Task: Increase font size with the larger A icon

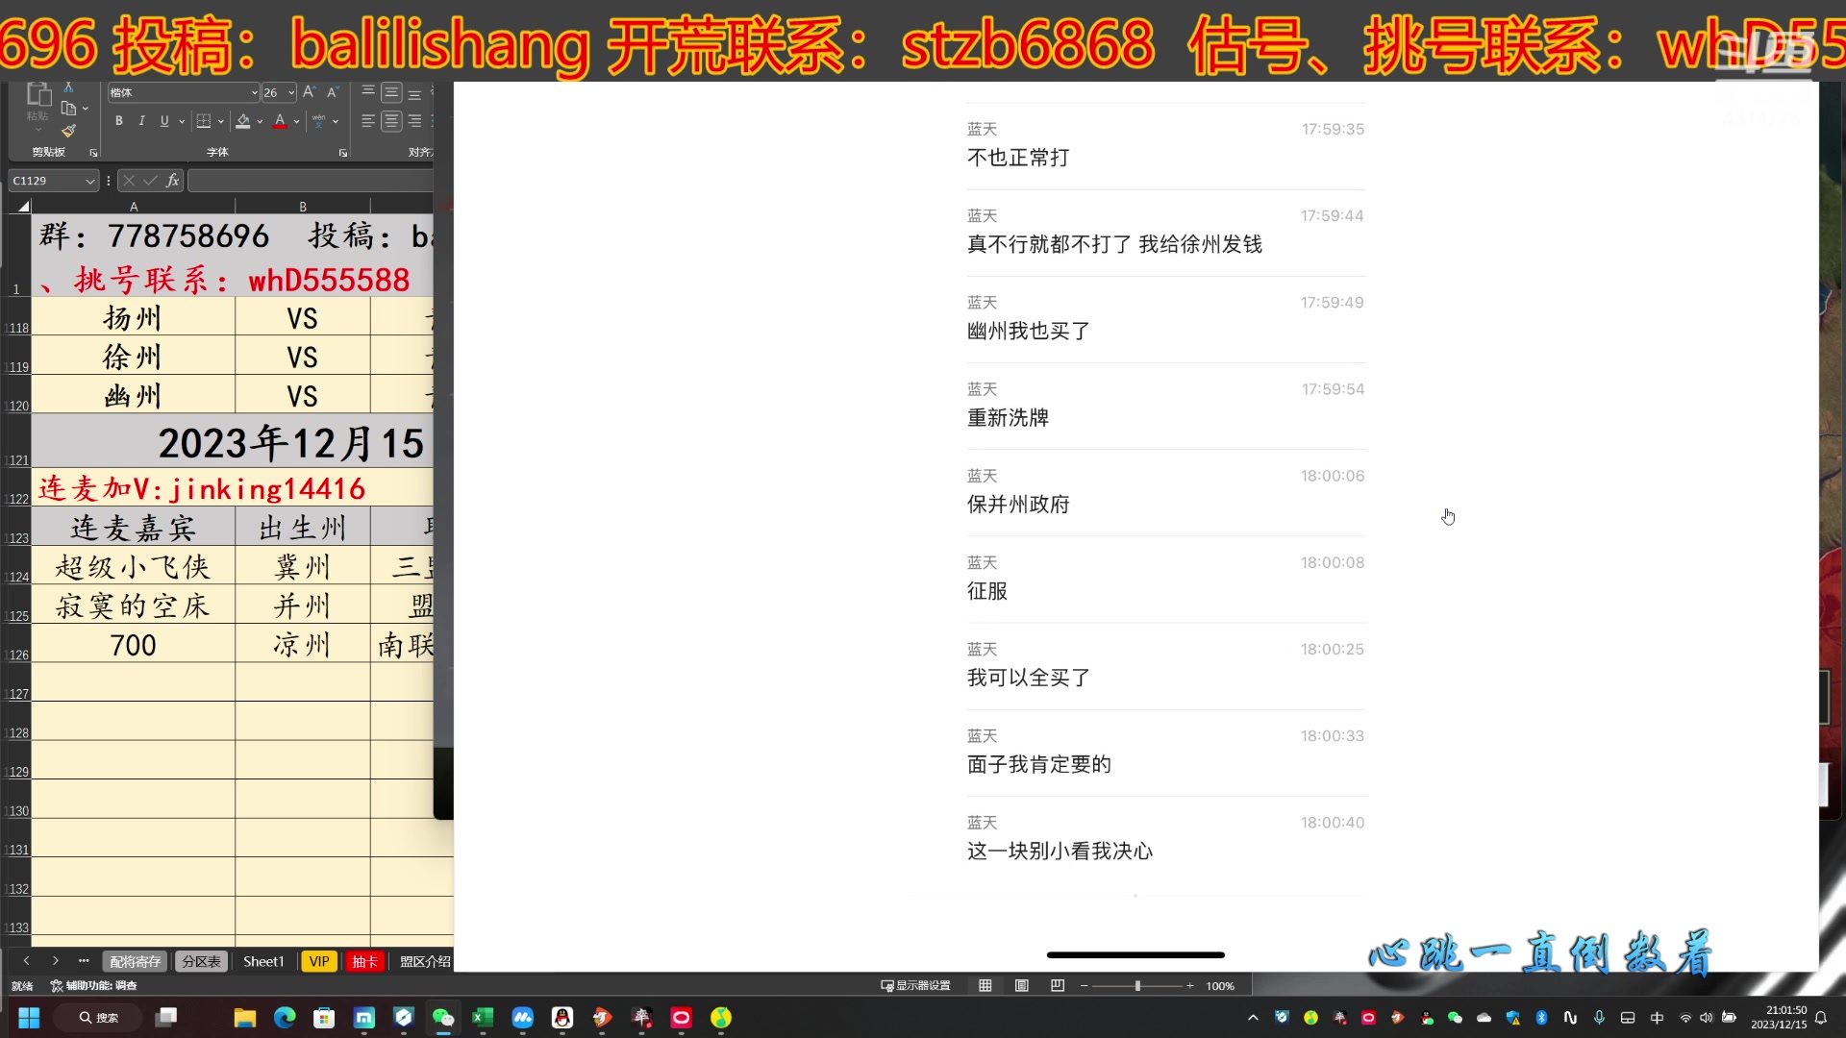Action: point(309,92)
